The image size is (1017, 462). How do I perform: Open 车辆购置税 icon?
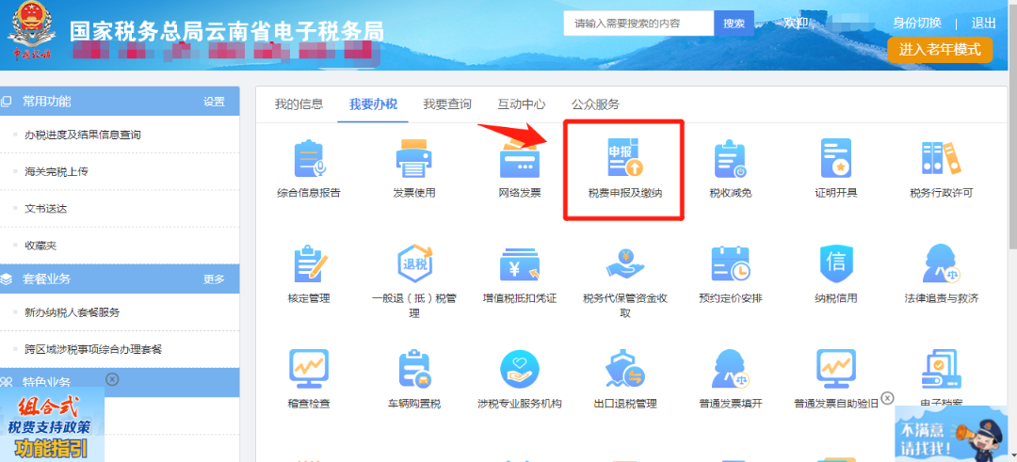pyautogui.click(x=413, y=370)
